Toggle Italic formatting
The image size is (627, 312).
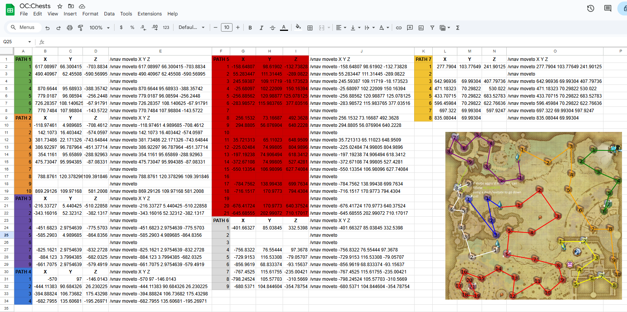[x=261, y=28]
